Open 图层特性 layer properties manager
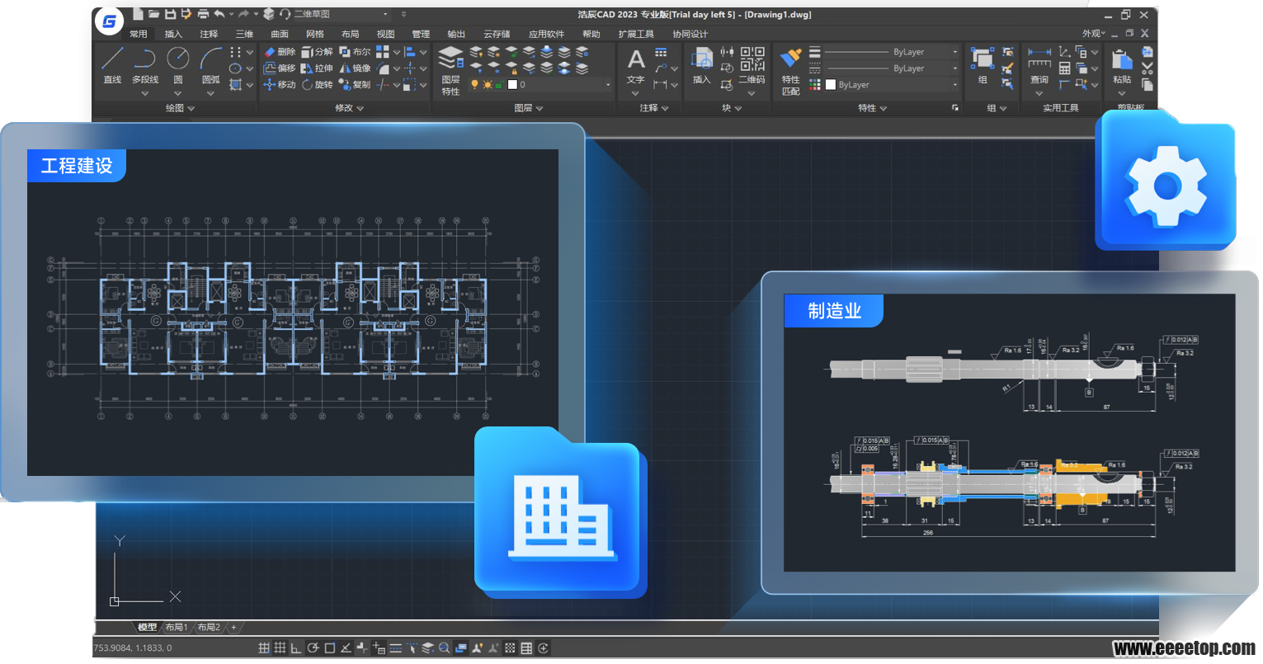 pos(450,71)
